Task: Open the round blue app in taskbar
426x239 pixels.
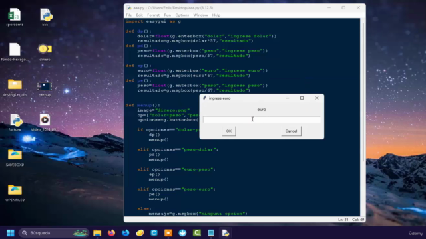Action: 182,233
